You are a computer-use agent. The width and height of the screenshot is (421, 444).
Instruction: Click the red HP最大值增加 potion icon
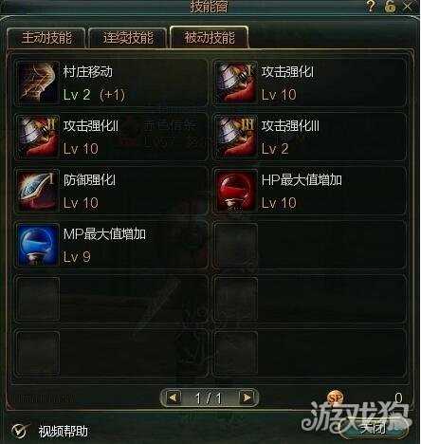point(236,191)
